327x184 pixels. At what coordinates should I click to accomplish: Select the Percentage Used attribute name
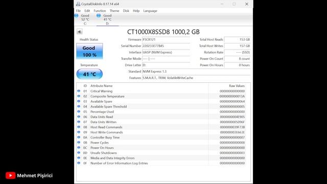pyautogui.click(x=102, y=112)
